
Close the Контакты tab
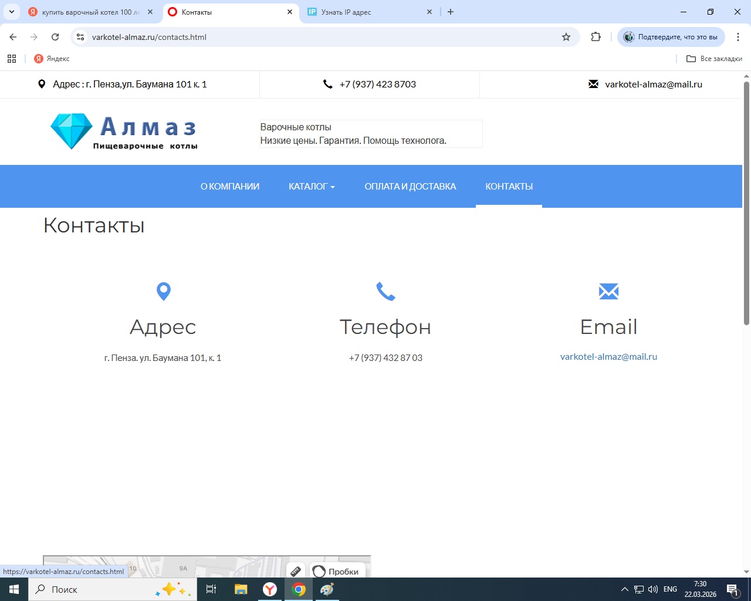coord(290,12)
